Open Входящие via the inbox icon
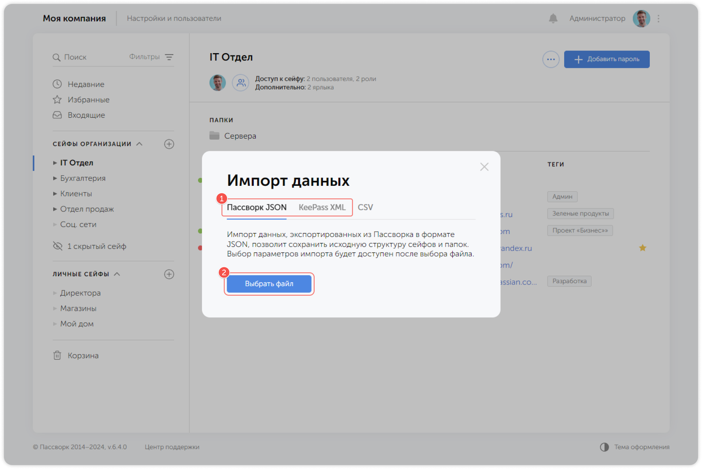Viewport: 702px width, 469px height. pyautogui.click(x=57, y=115)
